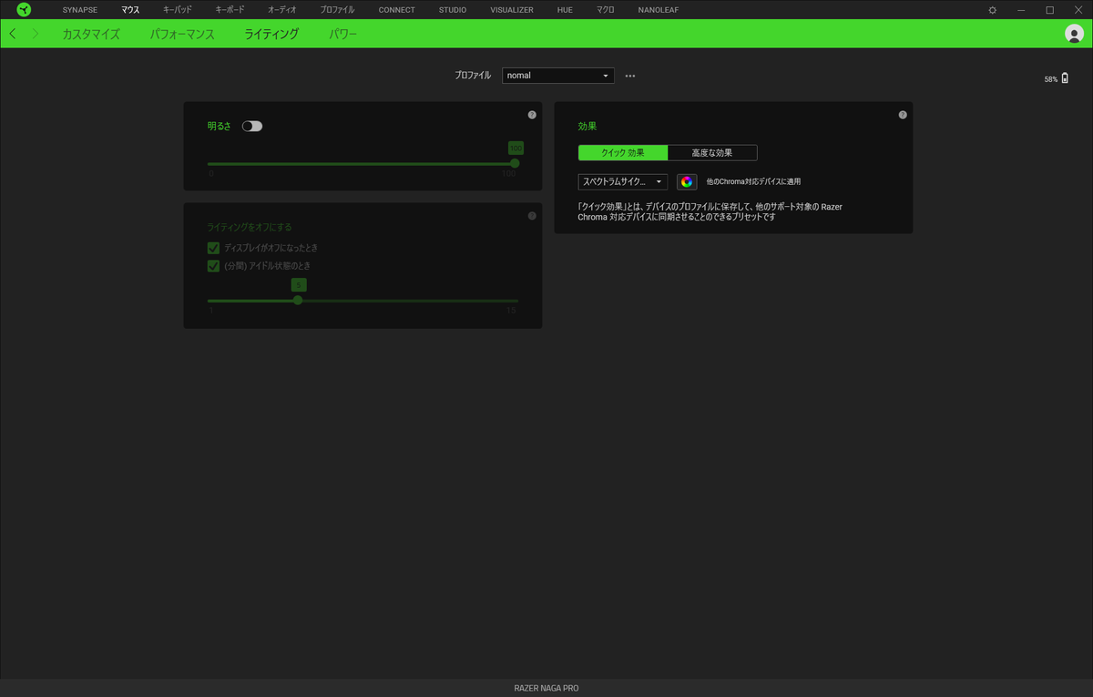Open the STUDIO tab

tap(452, 10)
